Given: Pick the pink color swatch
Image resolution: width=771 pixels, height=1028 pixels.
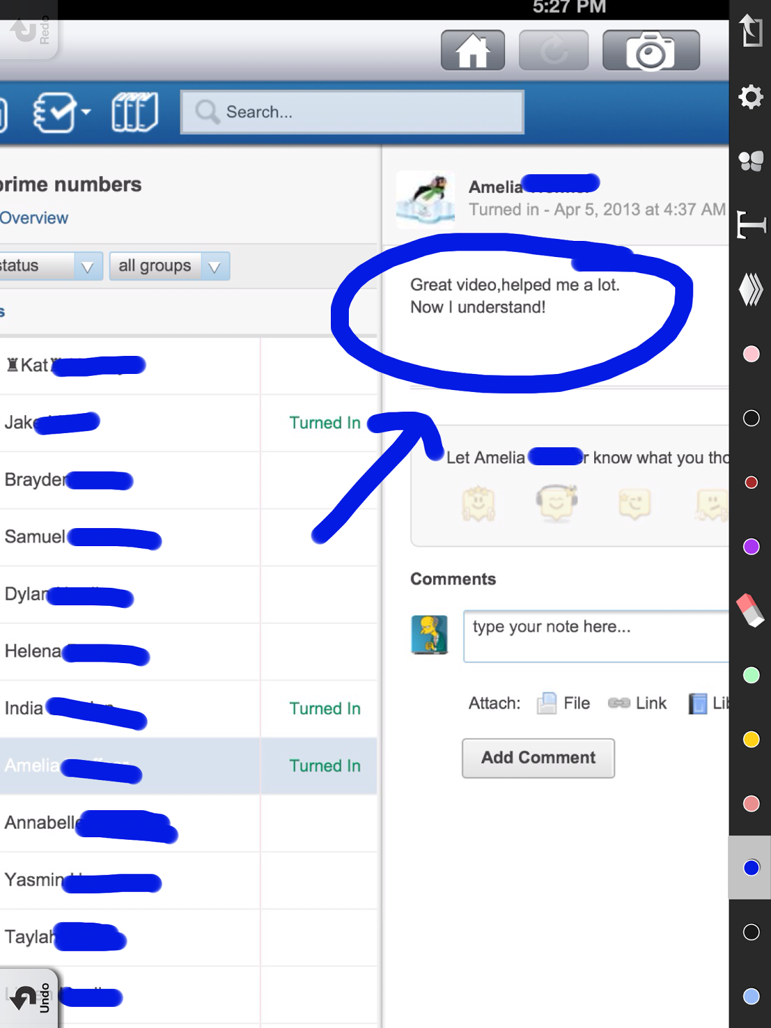Looking at the screenshot, I should [750, 354].
